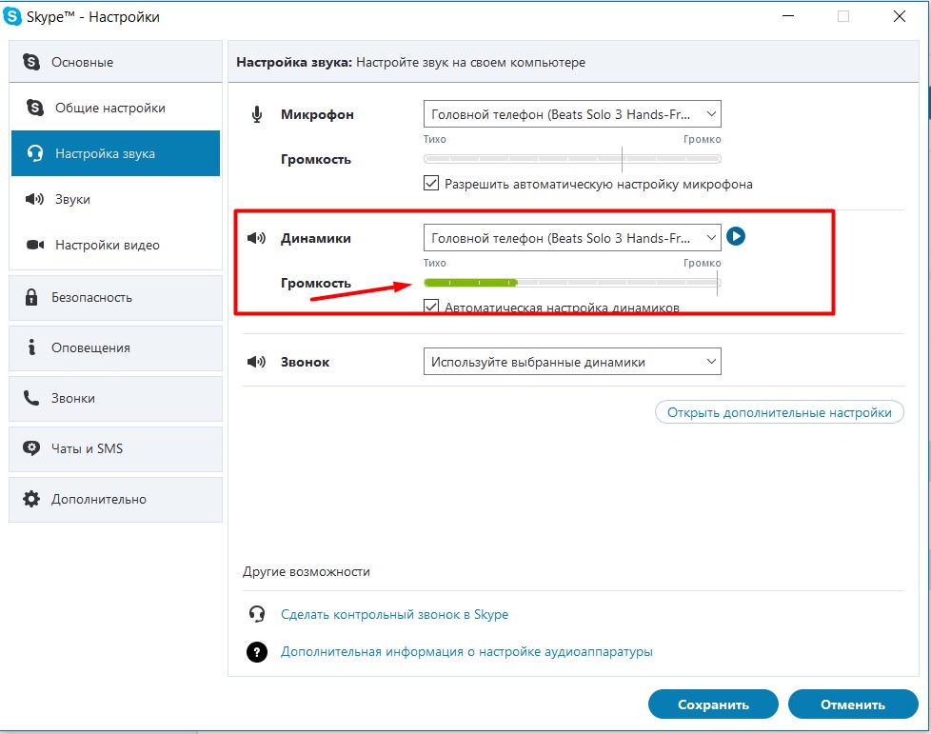
Task: Open the Микрофон device dropdown
Action: [572, 114]
